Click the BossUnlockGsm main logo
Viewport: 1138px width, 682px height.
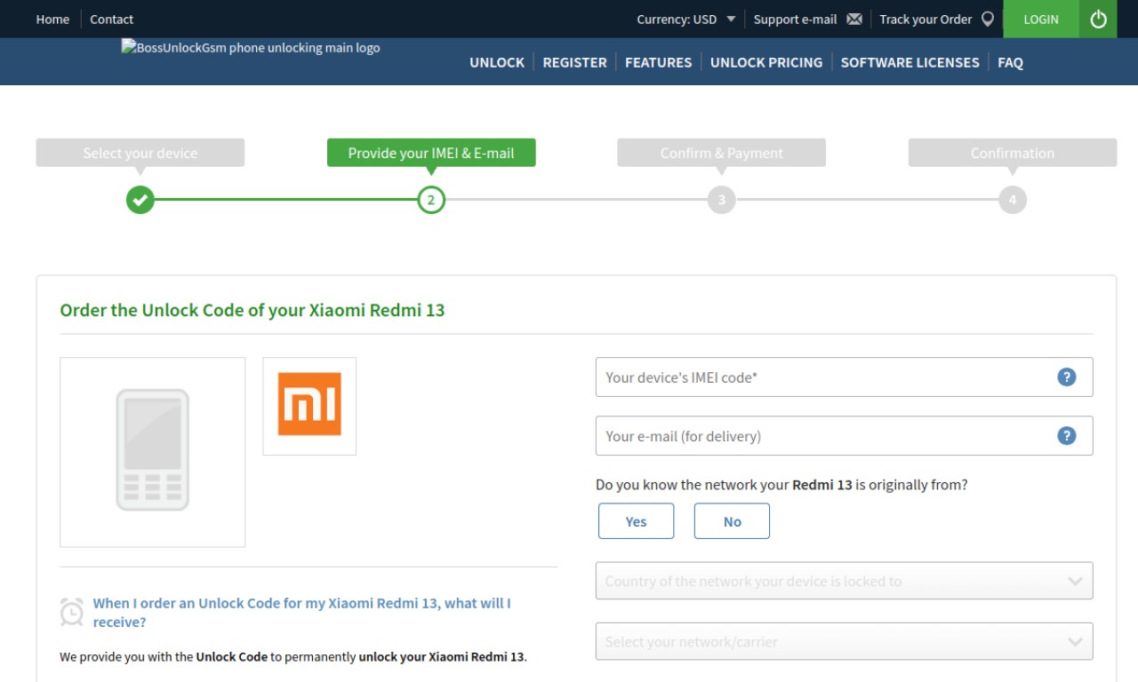[x=251, y=48]
